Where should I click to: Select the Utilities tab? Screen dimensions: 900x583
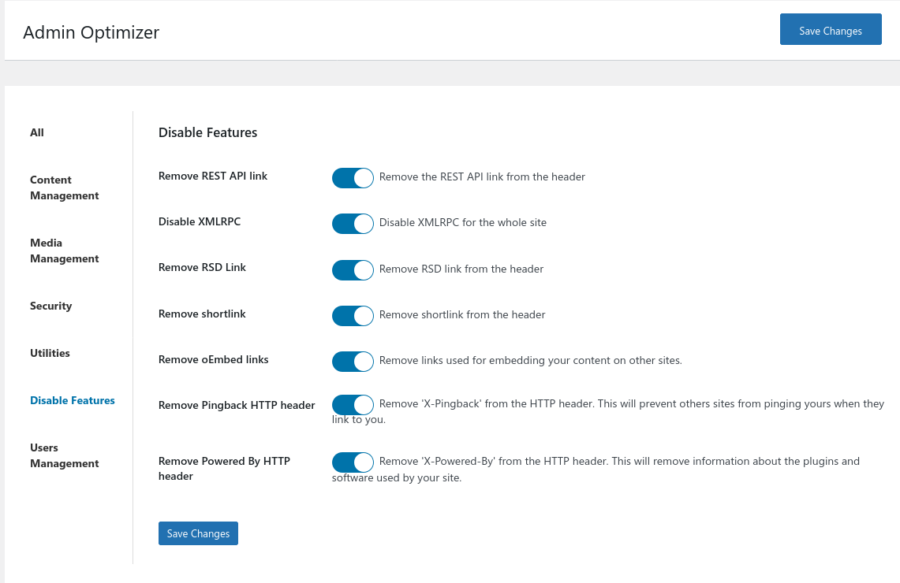pos(50,353)
